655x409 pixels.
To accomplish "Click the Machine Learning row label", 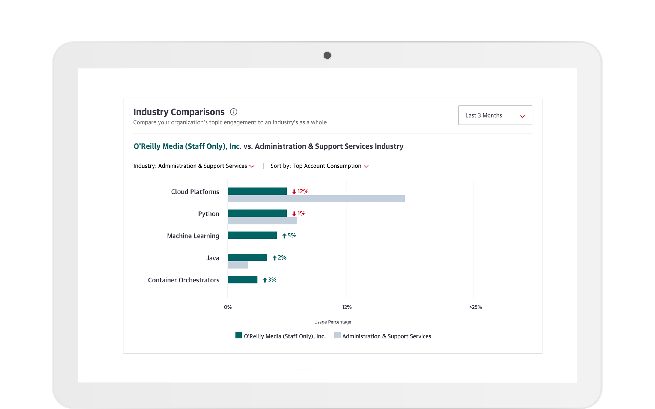I will (x=193, y=236).
